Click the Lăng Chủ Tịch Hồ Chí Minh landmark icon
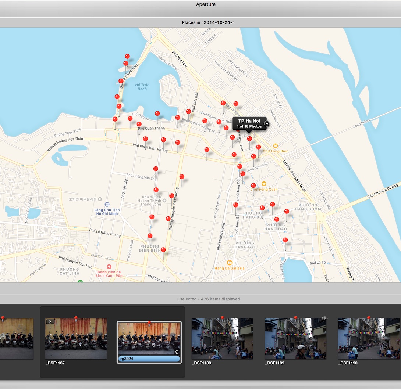 (x=107, y=204)
